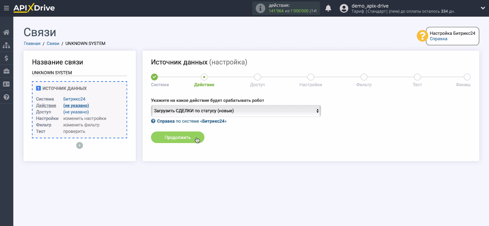
Task: Edit the connection name field
Action: pyautogui.click(x=80, y=72)
